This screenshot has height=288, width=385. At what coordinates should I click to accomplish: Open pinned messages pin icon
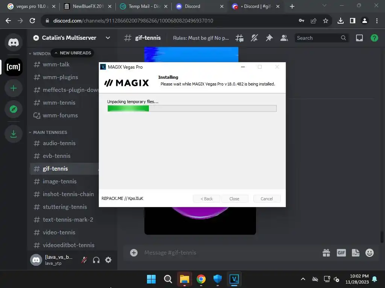point(269,38)
